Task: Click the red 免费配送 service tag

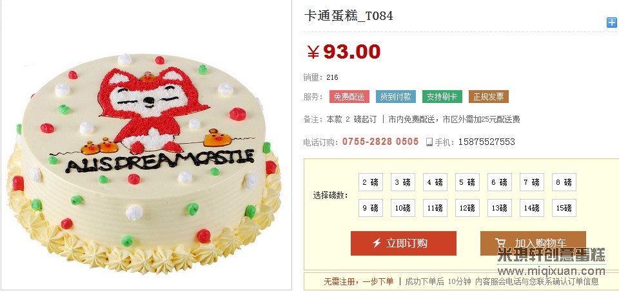Action: point(349,97)
